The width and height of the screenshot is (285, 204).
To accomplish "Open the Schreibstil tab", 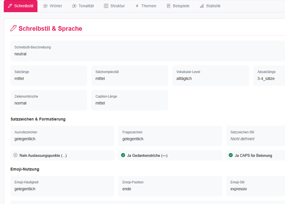I will tap(20, 6).
